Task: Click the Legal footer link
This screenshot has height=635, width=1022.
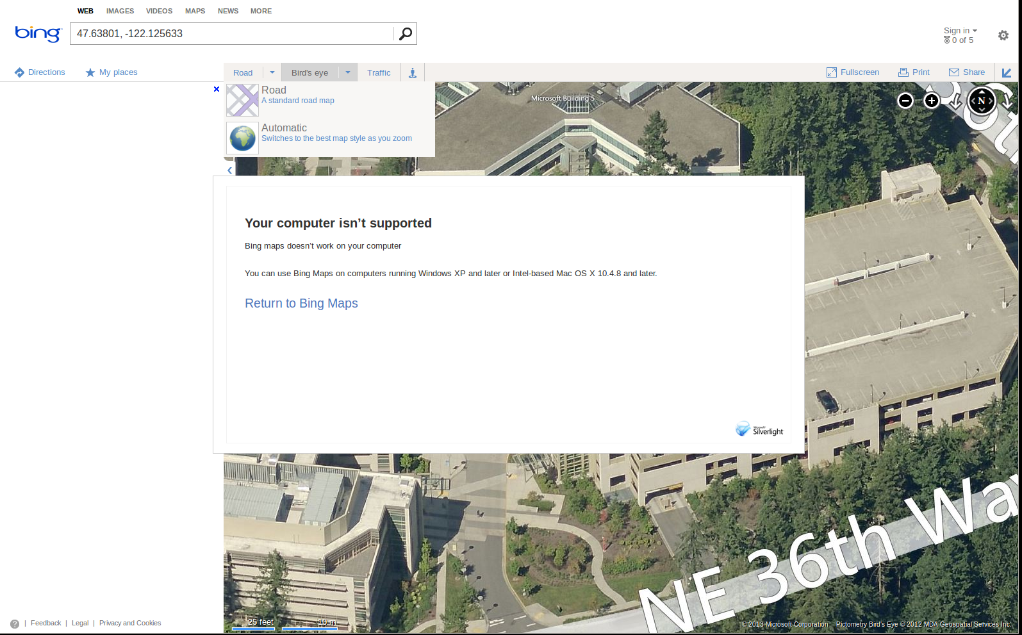Action: (x=80, y=623)
